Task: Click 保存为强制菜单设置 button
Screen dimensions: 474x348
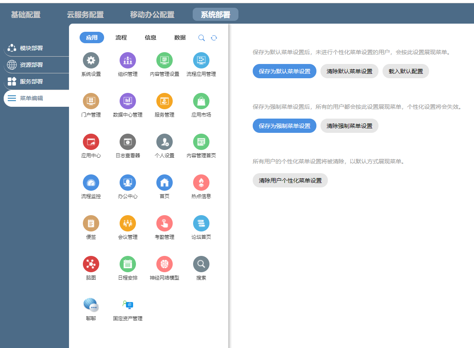Action: pyautogui.click(x=285, y=126)
